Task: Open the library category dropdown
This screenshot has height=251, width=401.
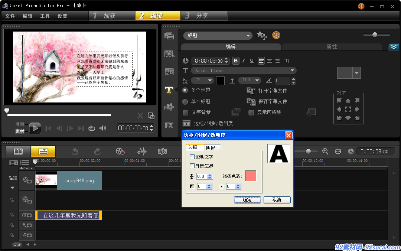Action: 218,36
